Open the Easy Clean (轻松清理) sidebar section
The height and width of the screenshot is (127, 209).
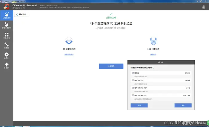coord(7,15)
